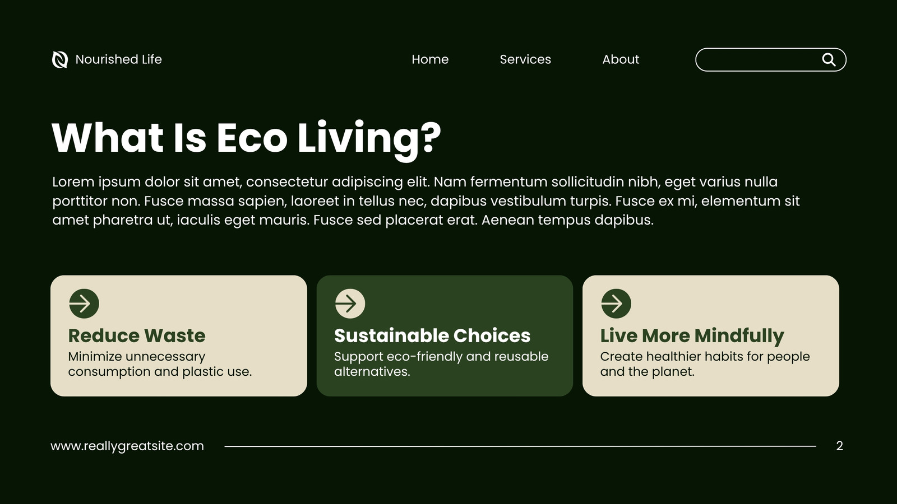Click the Minimize unnecessary consumption description
Viewport: 897px width, 504px height.
(160, 364)
